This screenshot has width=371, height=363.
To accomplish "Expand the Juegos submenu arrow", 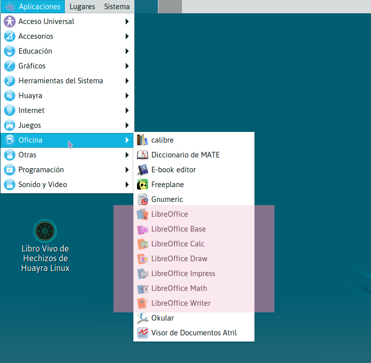I will coord(127,125).
